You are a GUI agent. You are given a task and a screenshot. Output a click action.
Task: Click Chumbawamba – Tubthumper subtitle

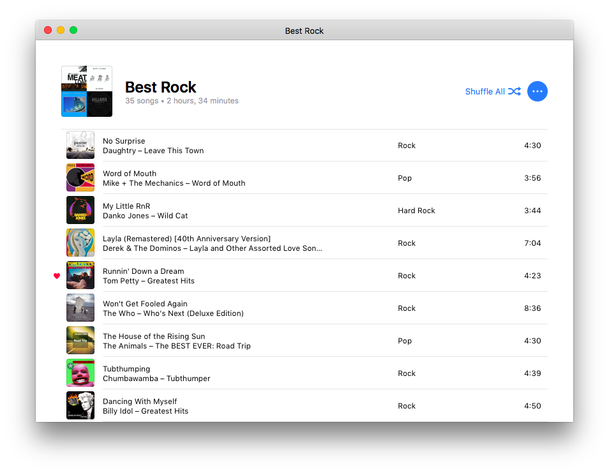click(x=156, y=379)
